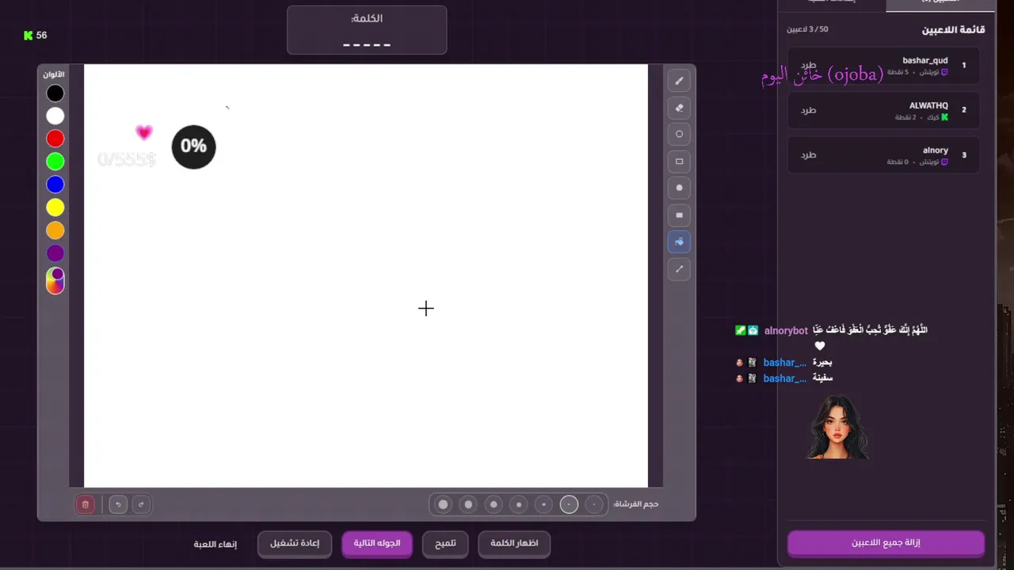Viewport: 1014px width, 570px height.
Task: Click the pink heart overlay icon
Action: [143, 132]
